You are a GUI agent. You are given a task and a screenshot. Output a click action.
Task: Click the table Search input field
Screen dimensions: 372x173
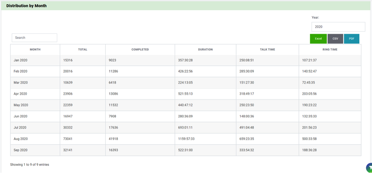(x=34, y=38)
